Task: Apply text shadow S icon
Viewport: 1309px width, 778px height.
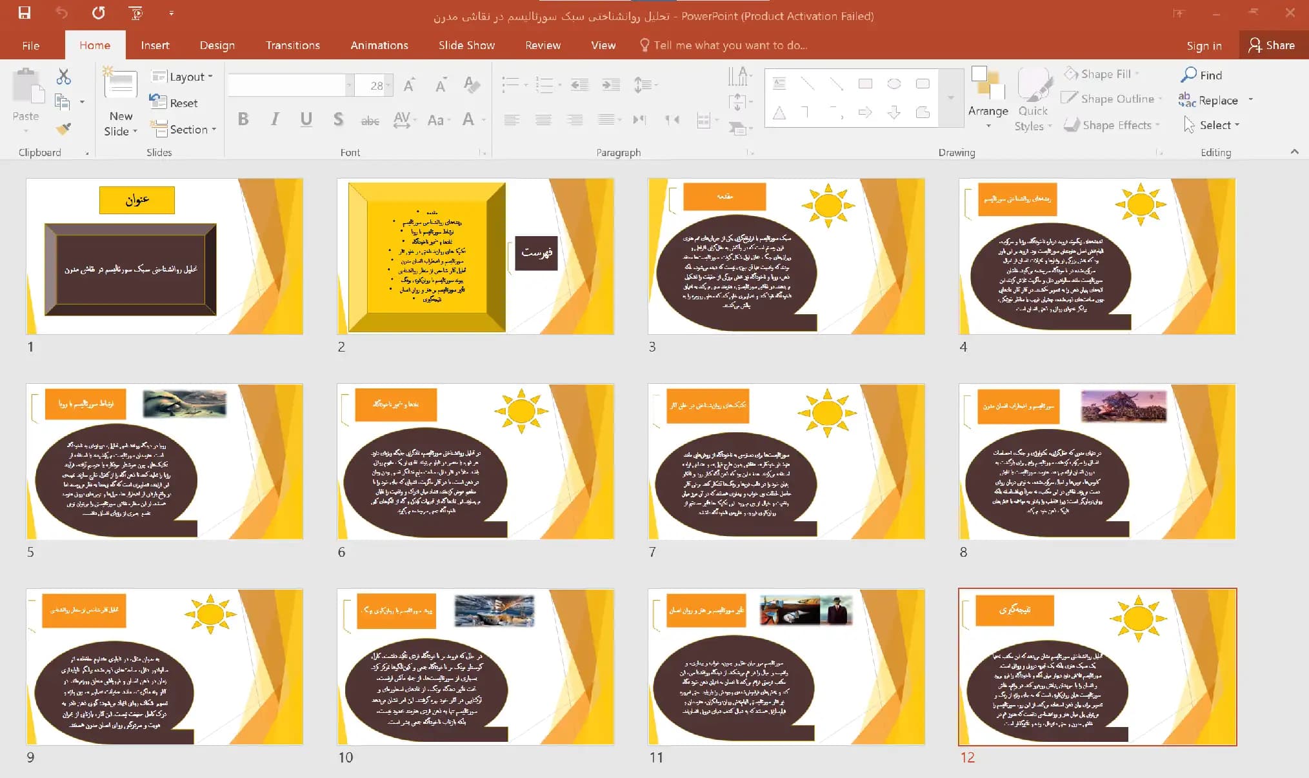Action: click(338, 119)
